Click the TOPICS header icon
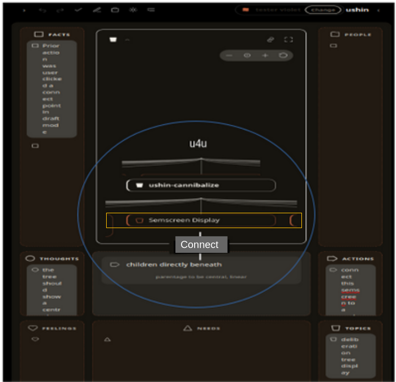 [335, 328]
